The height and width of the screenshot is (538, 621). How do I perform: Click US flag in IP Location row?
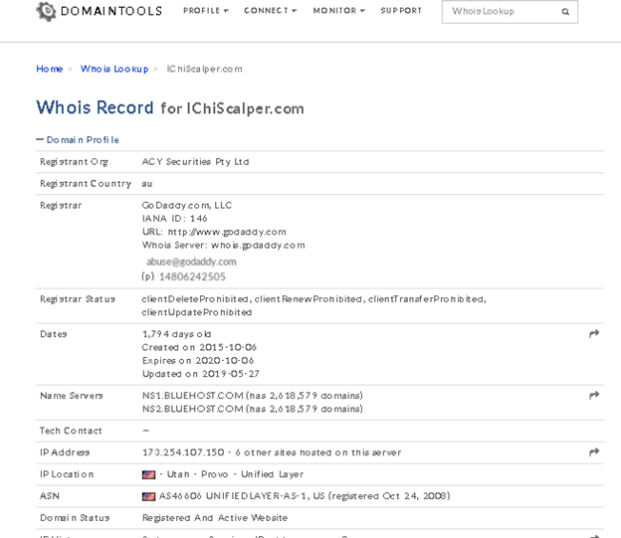148,474
